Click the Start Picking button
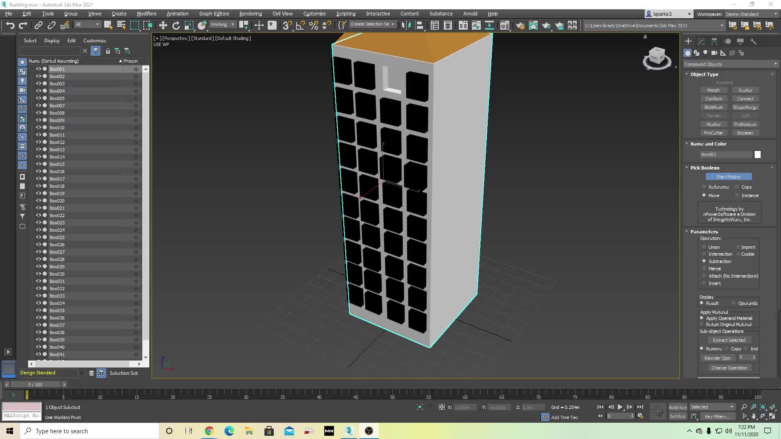 pos(728,177)
